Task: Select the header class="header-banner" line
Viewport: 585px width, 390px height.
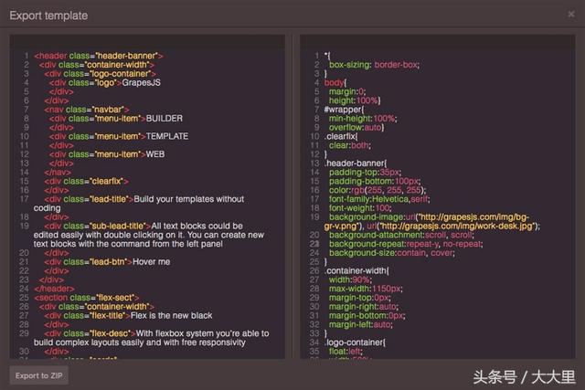Action: tap(99, 56)
